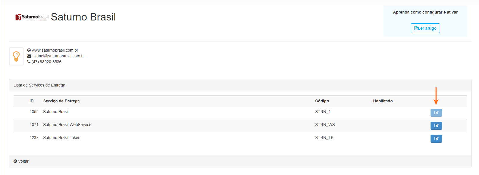Open the Ler artigo help article
Screen dimensions: 479x175
click(x=425, y=28)
